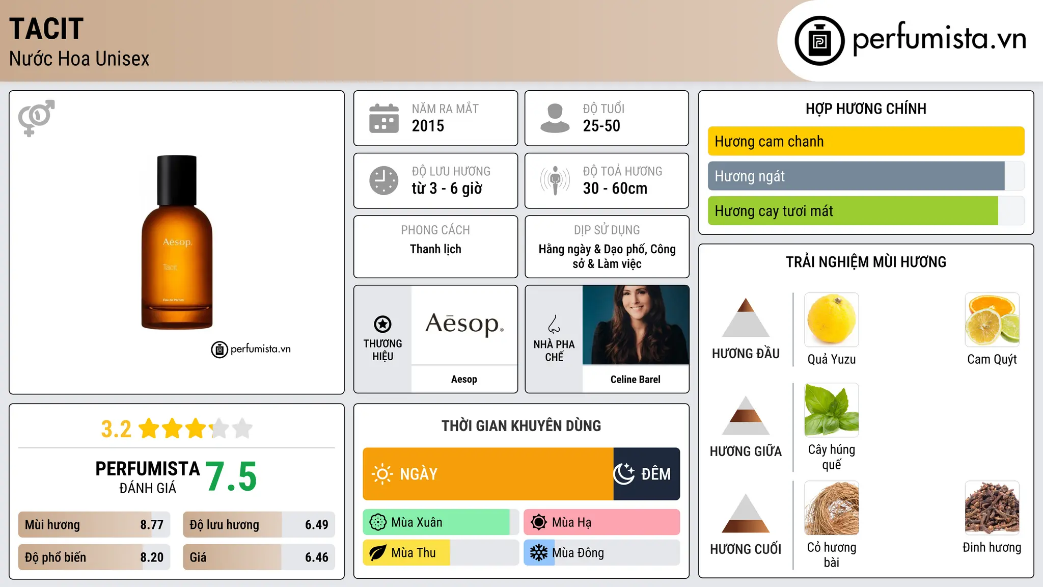This screenshot has width=1043, height=587.
Task: Click the Celine Barel name caption
Action: [x=636, y=379]
